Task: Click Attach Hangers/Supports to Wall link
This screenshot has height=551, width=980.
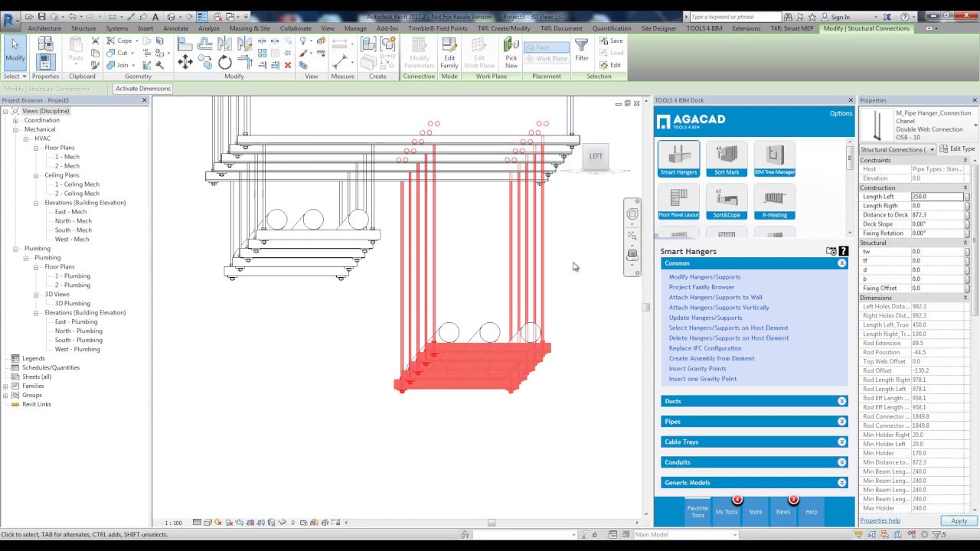Action: 716,297
